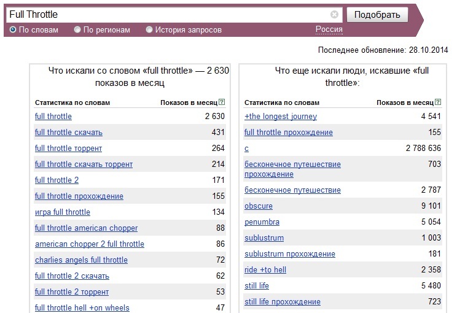Open the 'penumbra' link

coord(262,222)
